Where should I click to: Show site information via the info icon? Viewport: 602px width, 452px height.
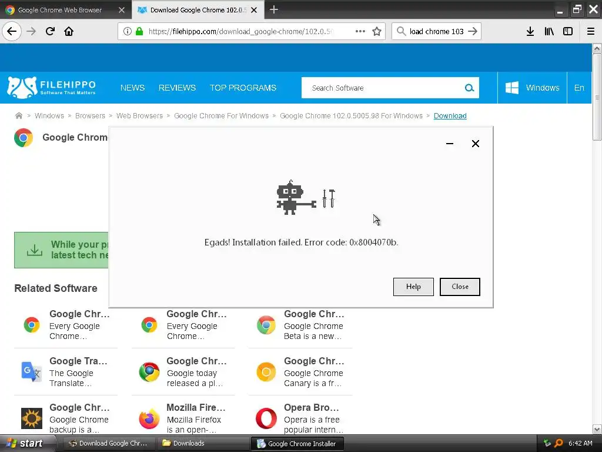[128, 31]
